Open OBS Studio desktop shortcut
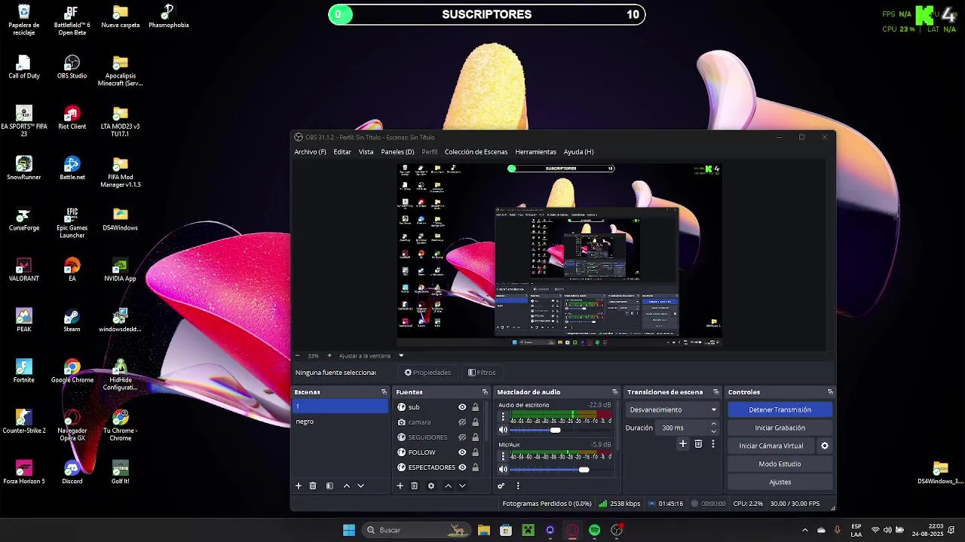Screen dimensions: 965x542 [x=72, y=67]
